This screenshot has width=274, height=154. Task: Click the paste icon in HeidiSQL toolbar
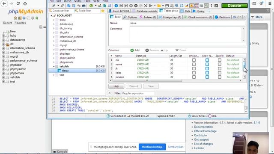74,6
